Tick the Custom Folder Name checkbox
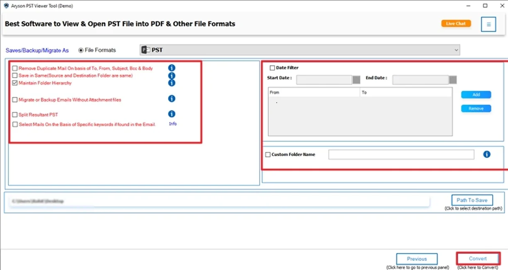 [268, 155]
